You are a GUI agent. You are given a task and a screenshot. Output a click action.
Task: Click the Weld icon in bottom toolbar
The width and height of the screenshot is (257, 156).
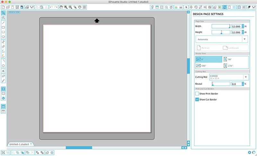(47, 152)
